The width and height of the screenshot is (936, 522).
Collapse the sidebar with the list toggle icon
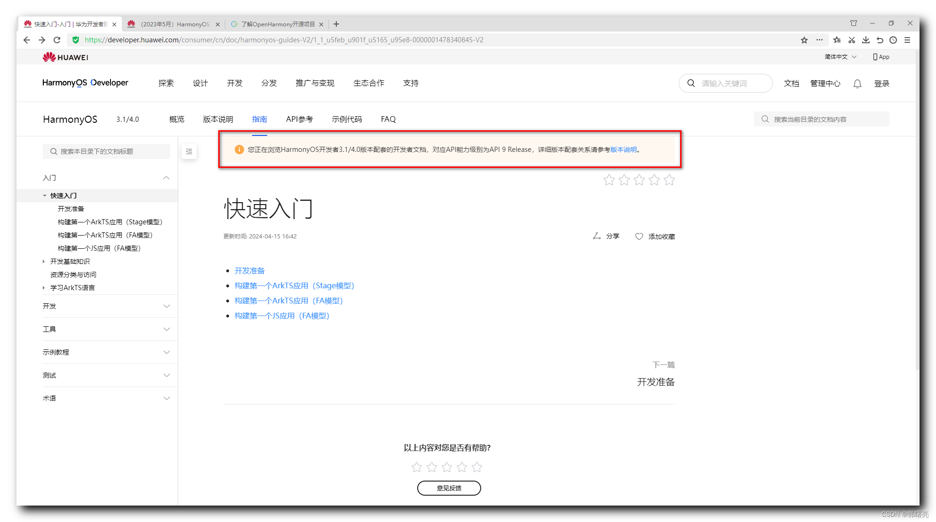coord(189,151)
